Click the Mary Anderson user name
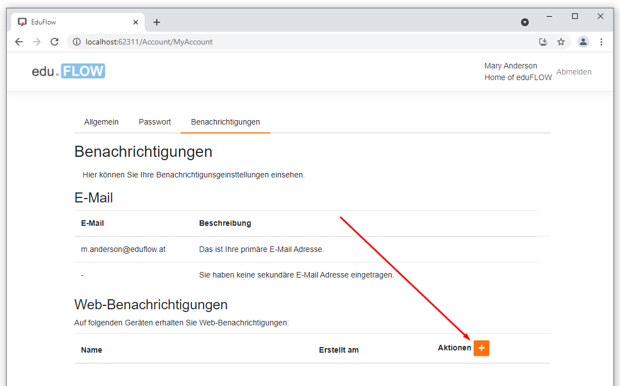This screenshot has width=620, height=386. click(x=510, y=66)
